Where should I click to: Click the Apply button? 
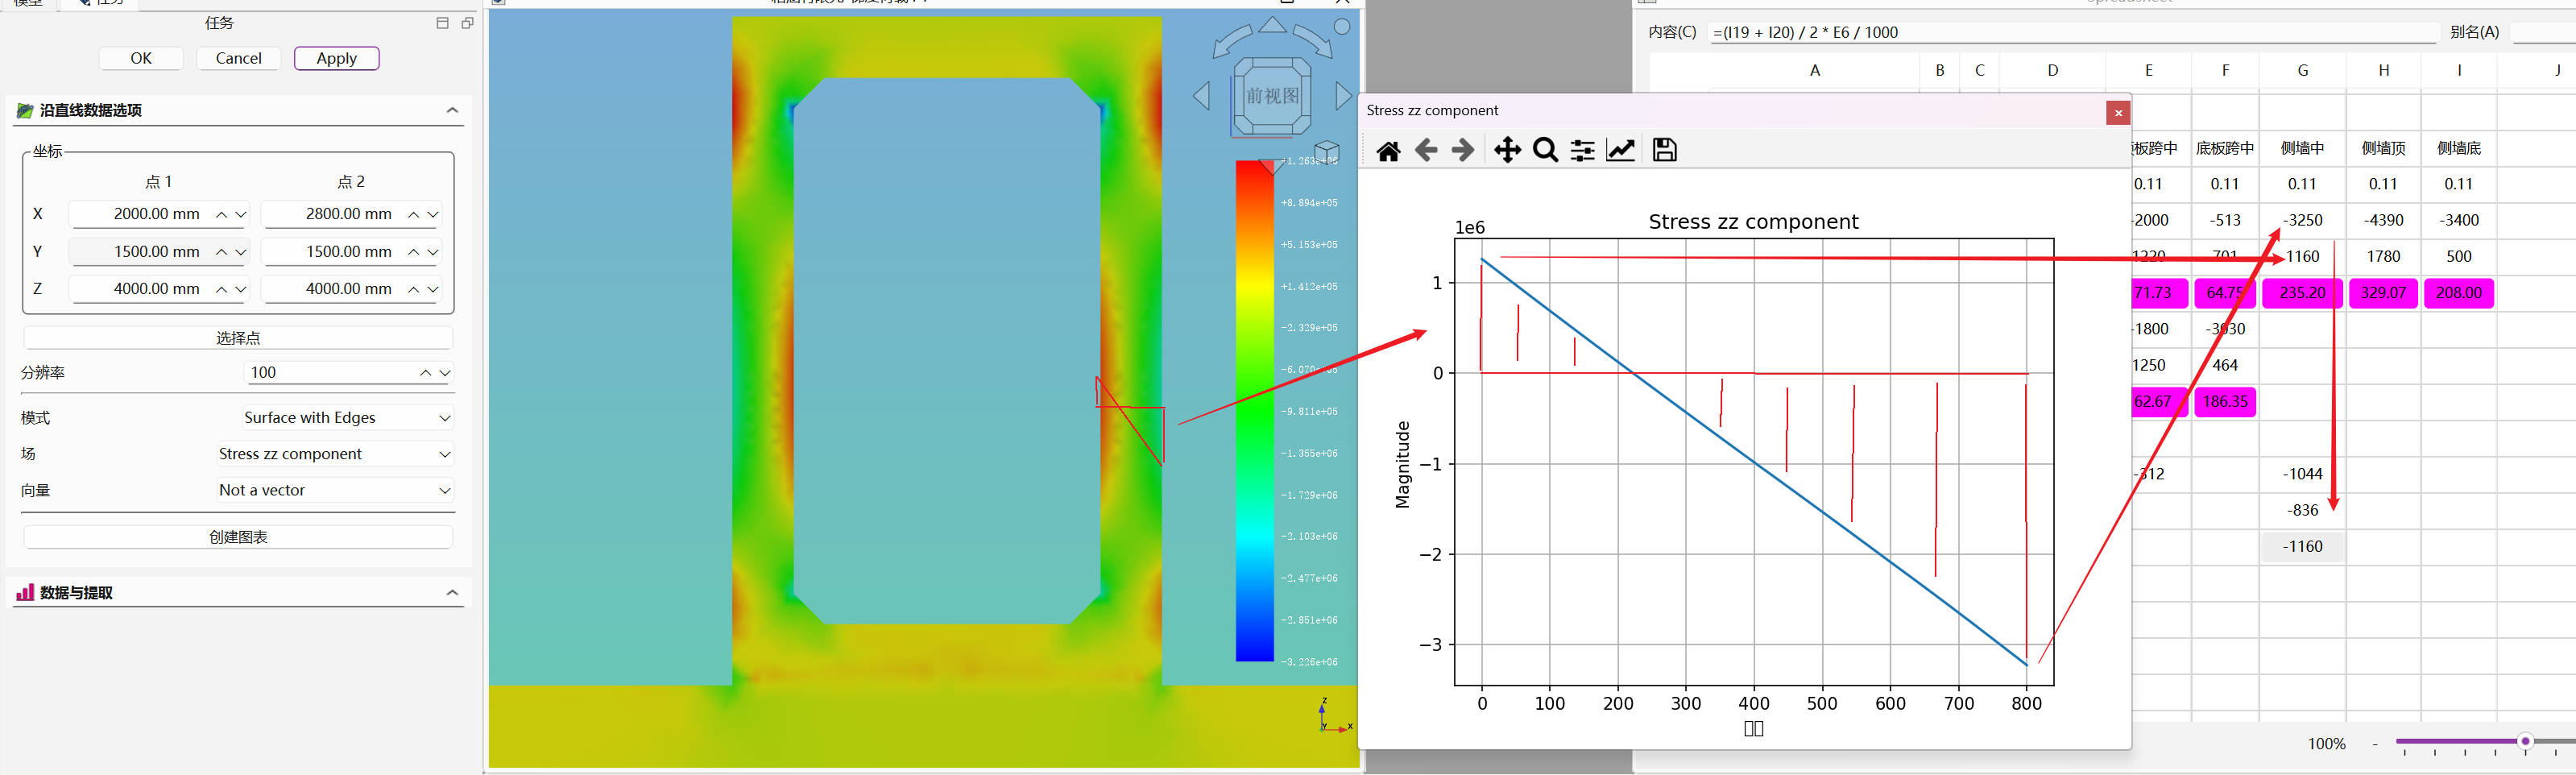(337, 58)
